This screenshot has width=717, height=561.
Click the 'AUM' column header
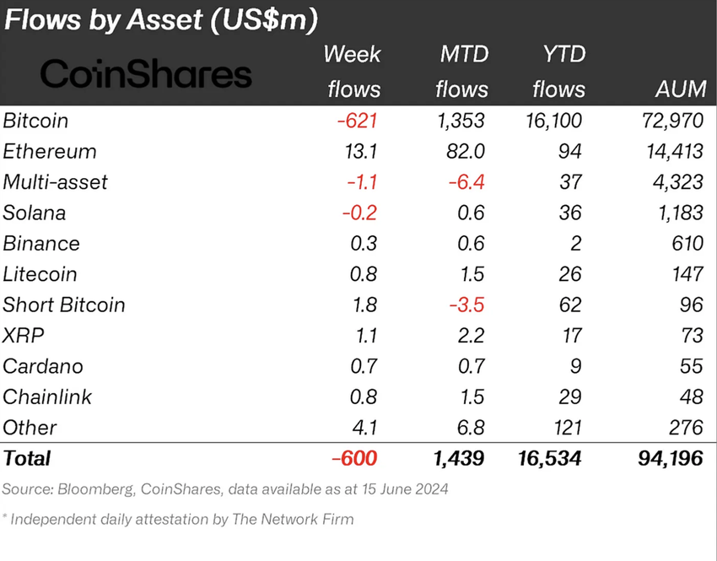click(679, 89)
